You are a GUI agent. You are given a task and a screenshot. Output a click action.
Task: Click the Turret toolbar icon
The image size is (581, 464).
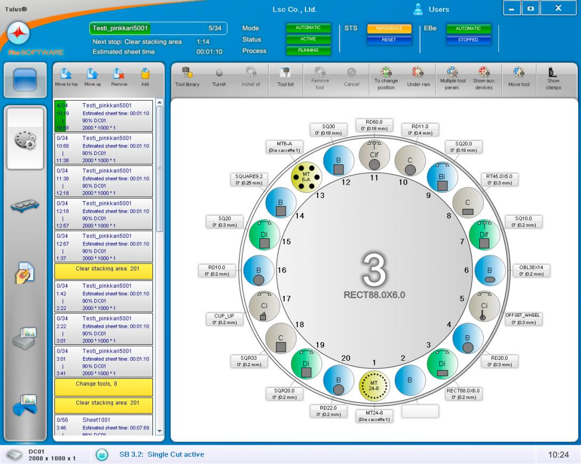coord(219,77)
